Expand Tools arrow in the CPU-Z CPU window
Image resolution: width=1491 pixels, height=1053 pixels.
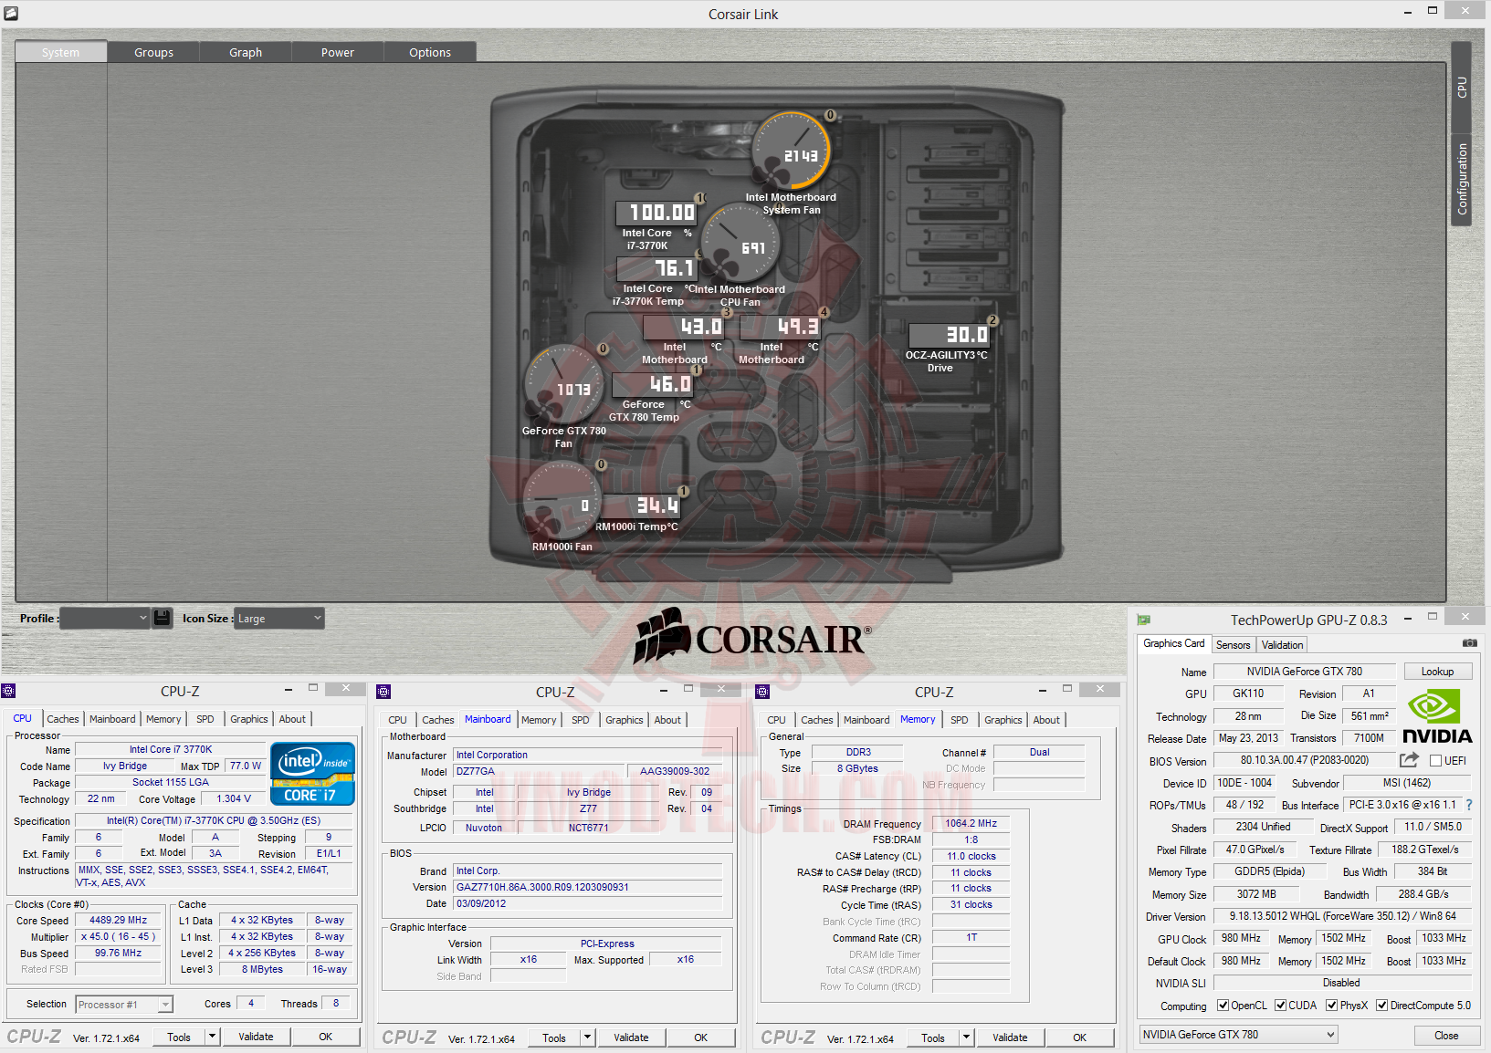coord(212,1037)
